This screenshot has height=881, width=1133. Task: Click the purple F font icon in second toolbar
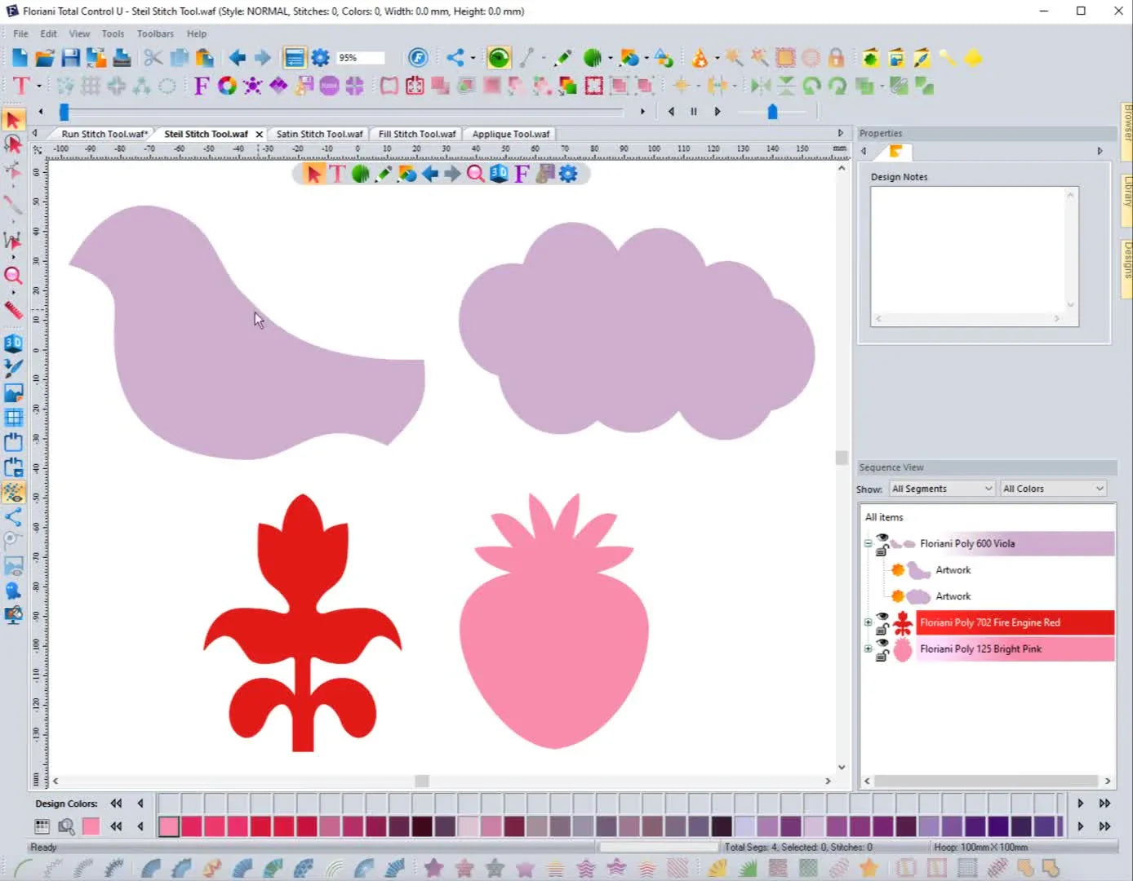click(201, 86)
